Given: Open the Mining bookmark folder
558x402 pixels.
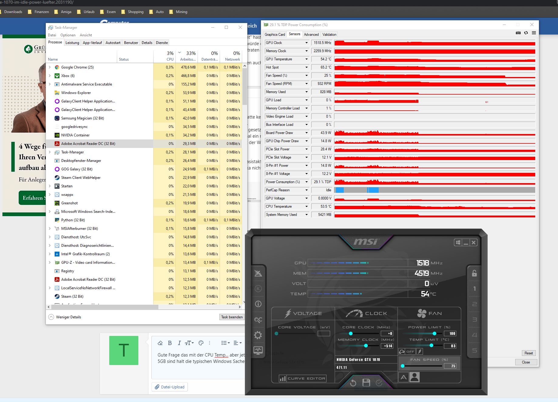Looking at the screenshot, I should (x=178, y=12).
